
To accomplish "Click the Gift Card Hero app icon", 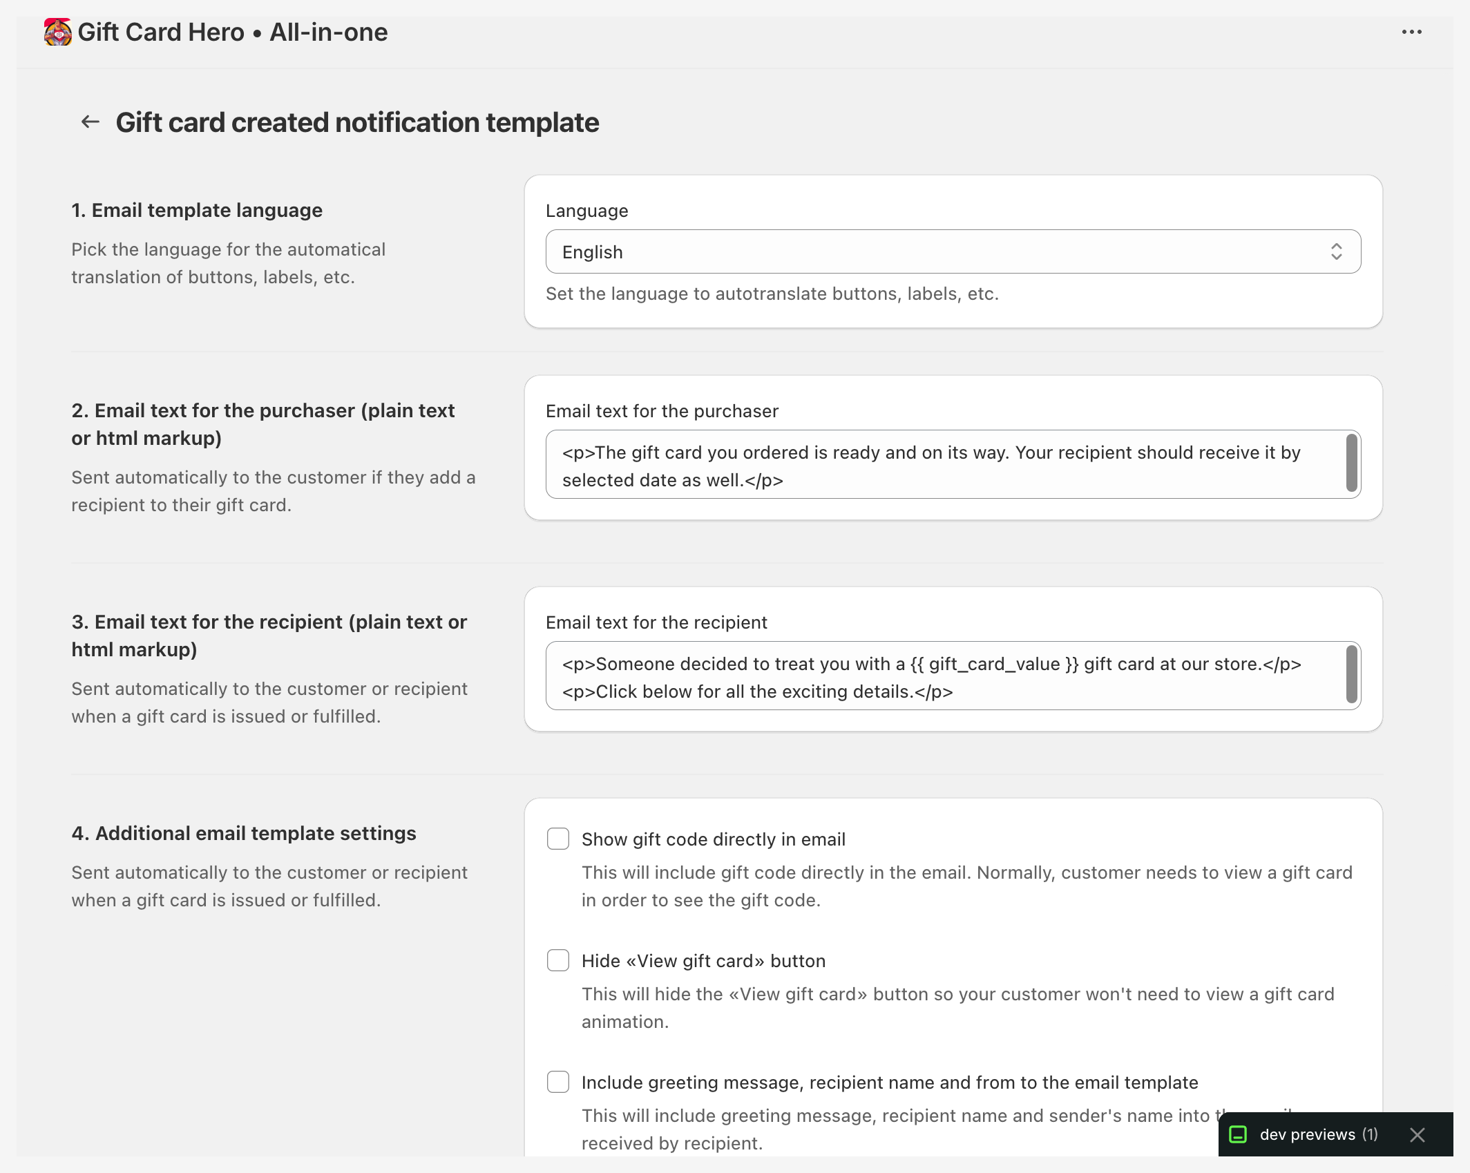I will [x=56, y=32].
